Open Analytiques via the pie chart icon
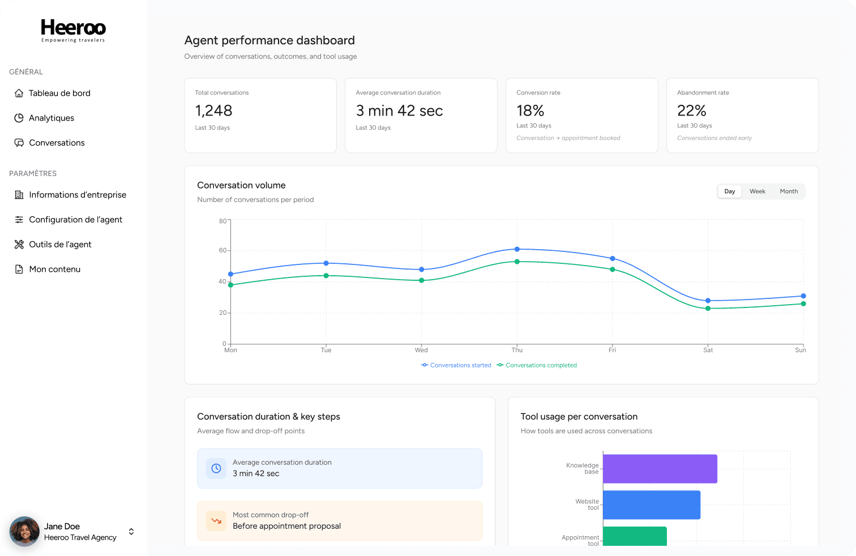 [x=19, y=118]
